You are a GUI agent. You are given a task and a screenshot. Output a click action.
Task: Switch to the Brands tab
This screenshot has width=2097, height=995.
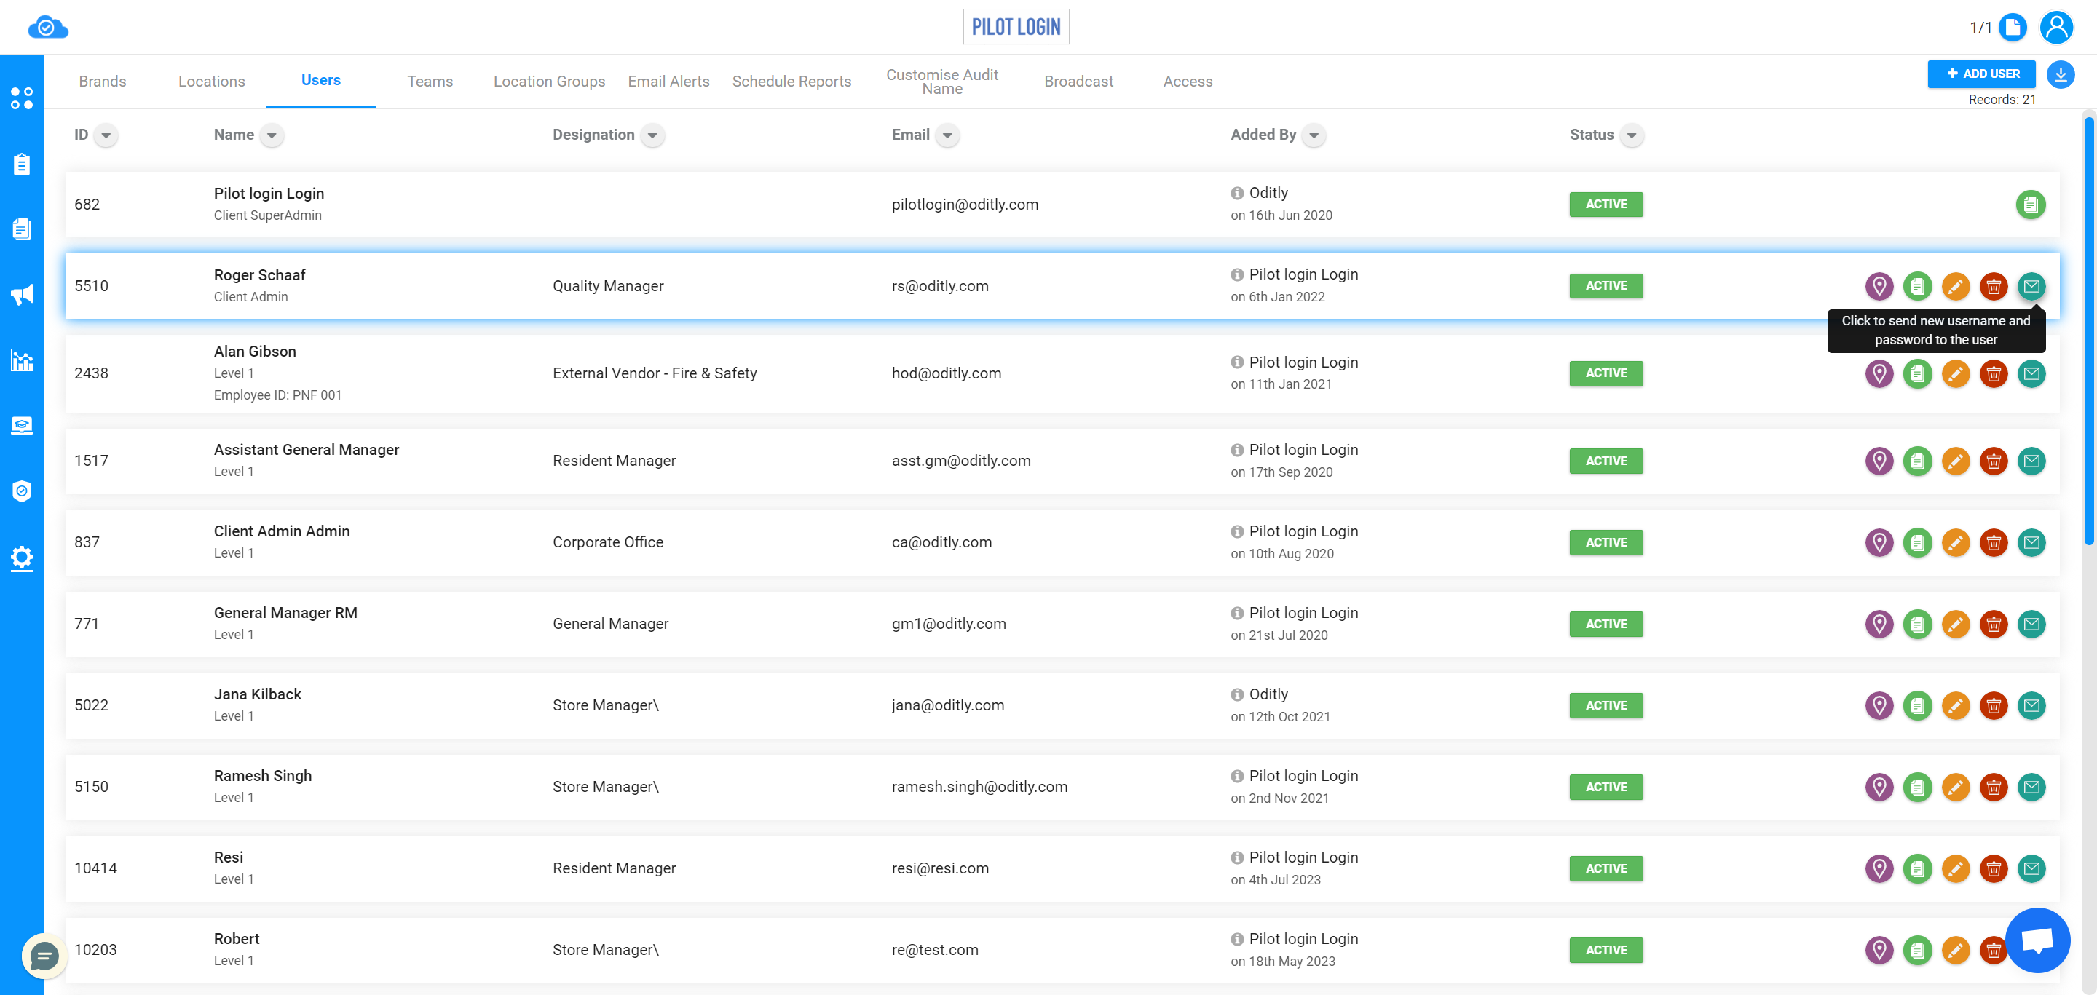click(103, 82)
